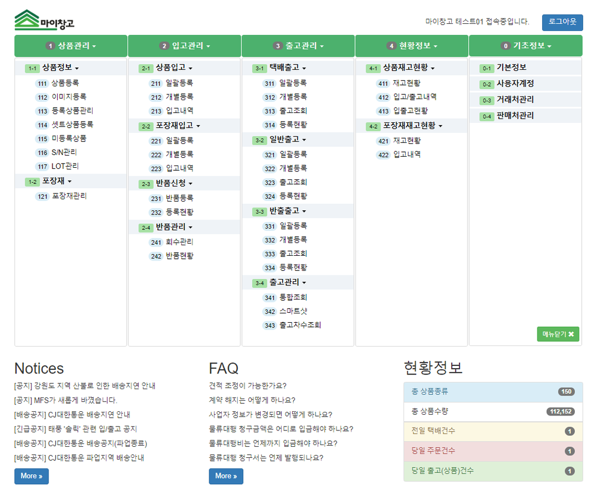Collapse the 2-4 반품관리 section

pos(184,227)
